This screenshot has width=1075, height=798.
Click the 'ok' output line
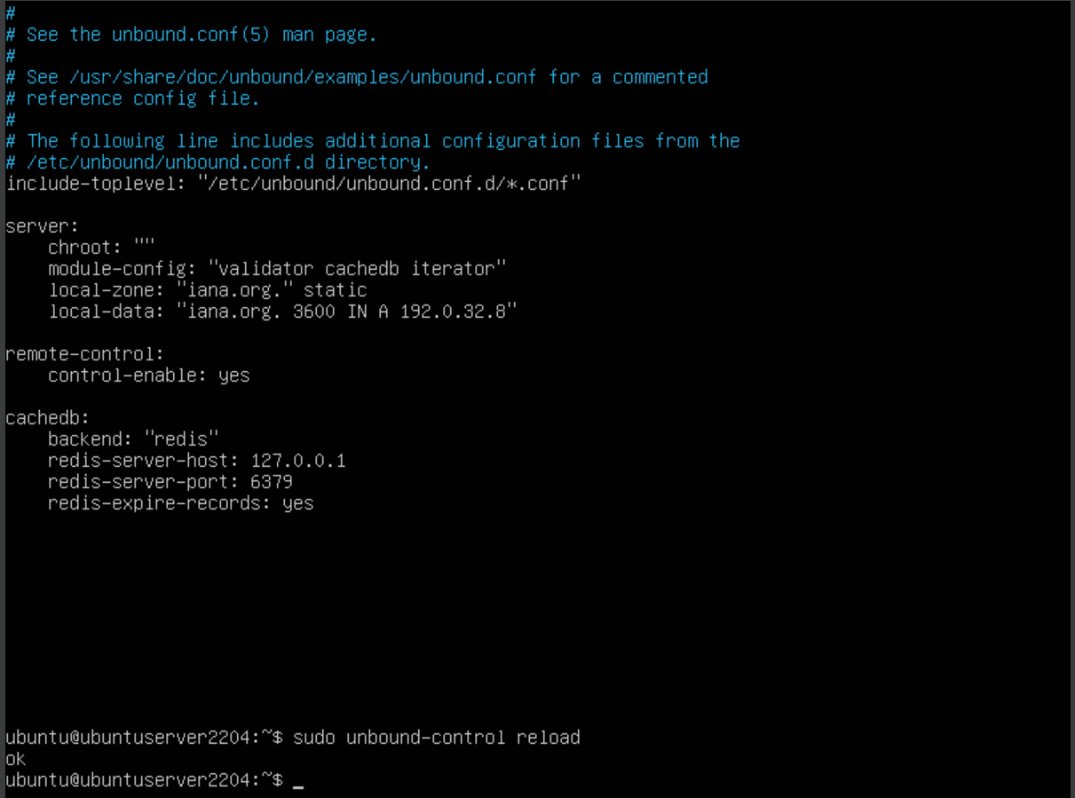point(16,759)
